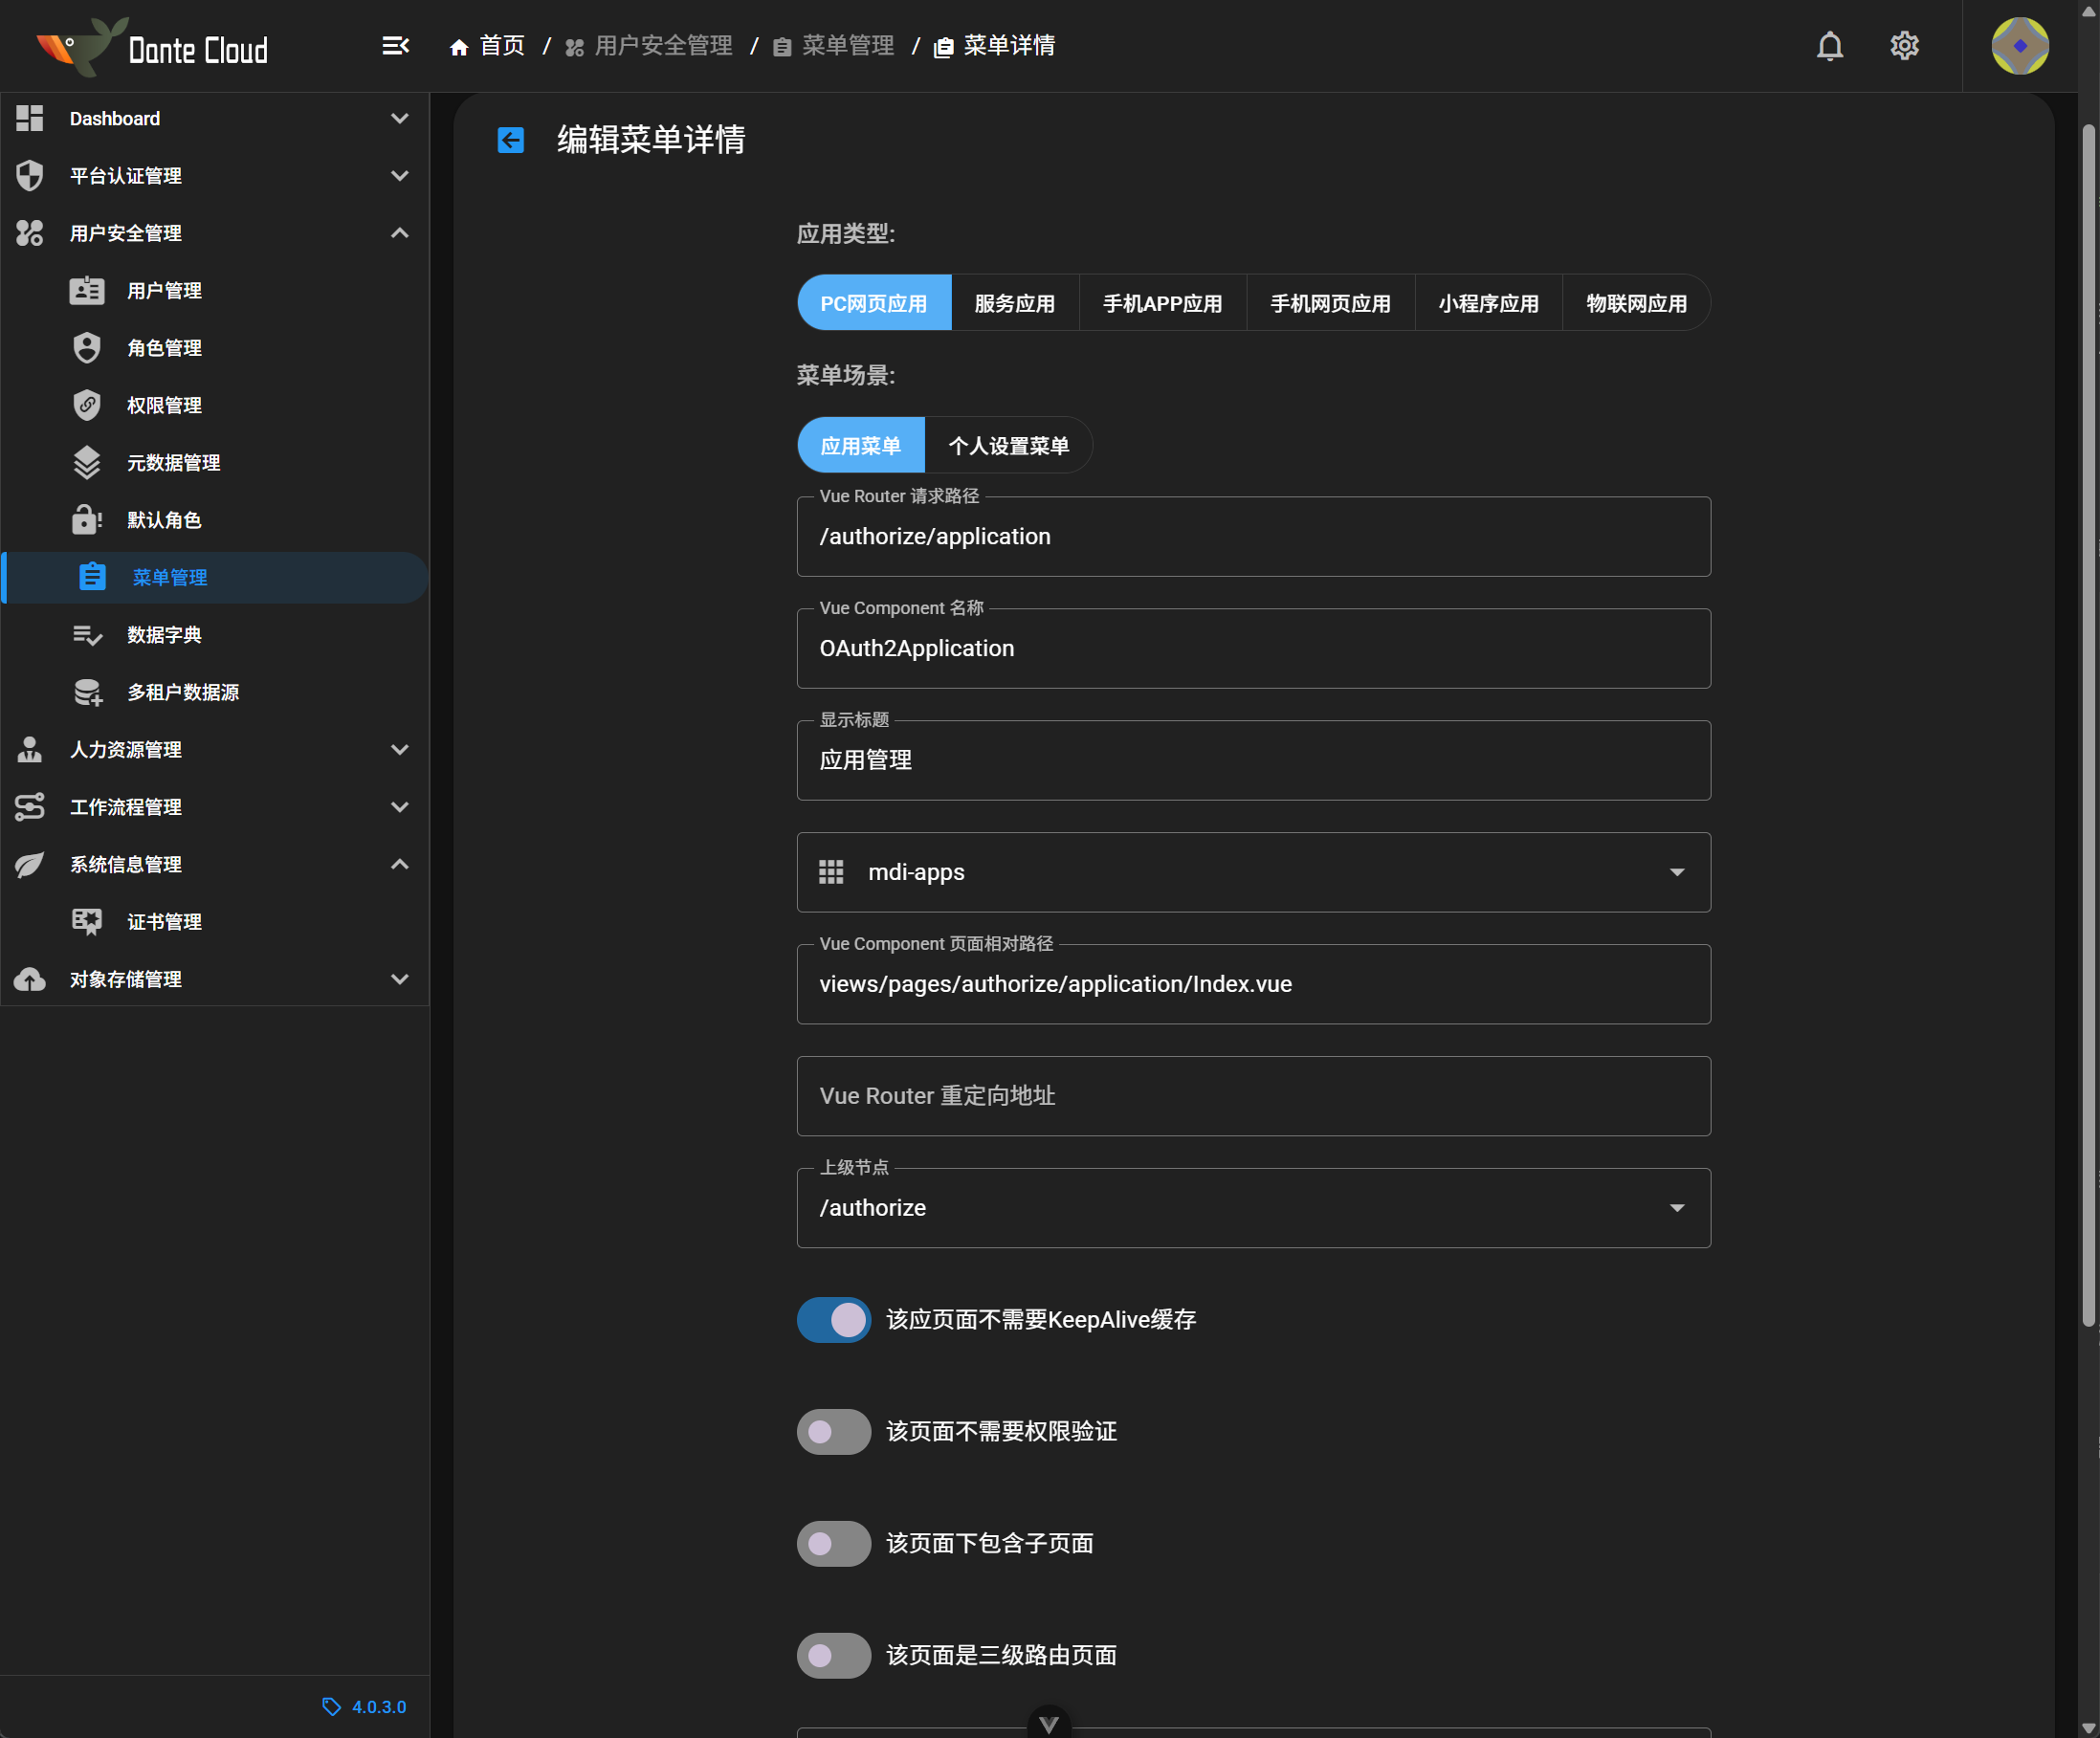Image resolution: width=2100 pixels, height=1738 pixels.
Task: Click the Vue Router 重定向地址 field
Action: click(x=1252, y=1096)
